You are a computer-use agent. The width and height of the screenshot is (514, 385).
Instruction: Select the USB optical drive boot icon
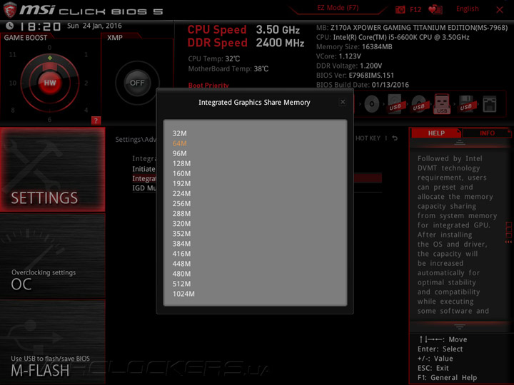coord(418,104)
